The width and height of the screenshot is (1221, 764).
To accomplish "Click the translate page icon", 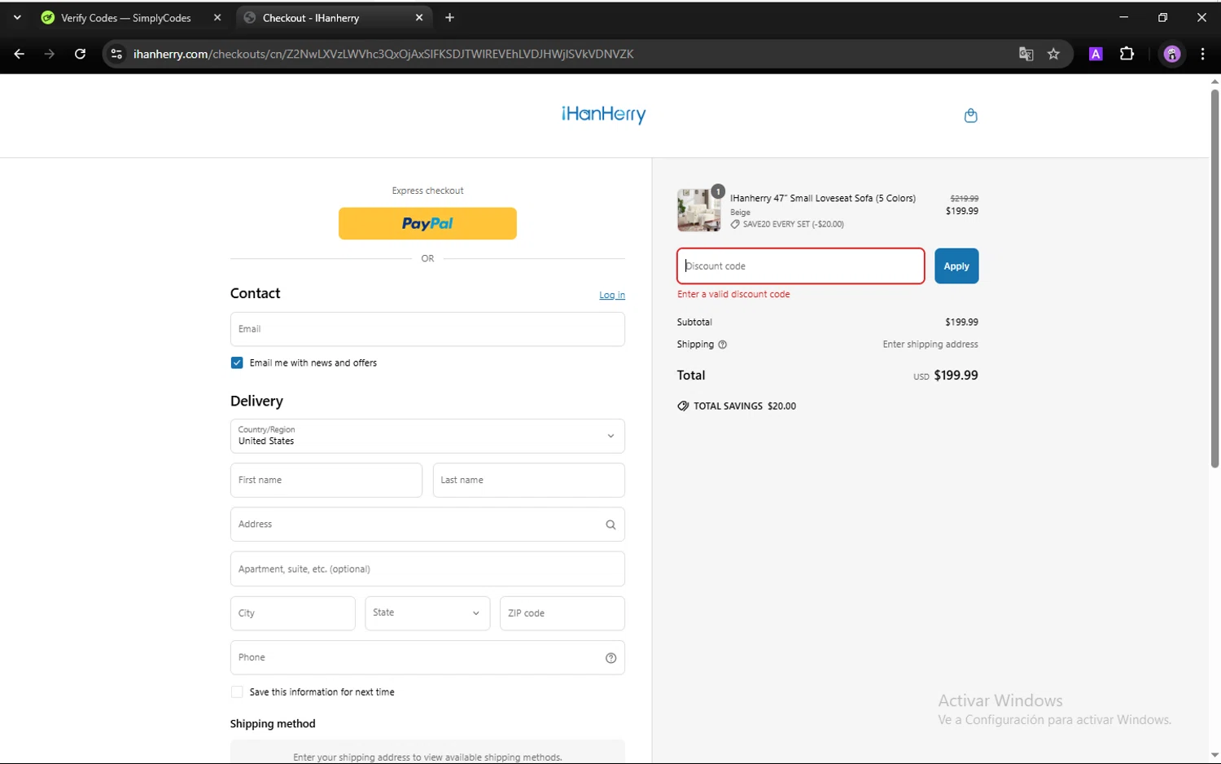I will point(1026,54).
